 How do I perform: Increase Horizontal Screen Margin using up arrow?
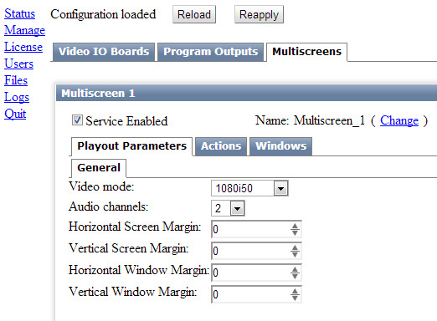tap(295, 227)
